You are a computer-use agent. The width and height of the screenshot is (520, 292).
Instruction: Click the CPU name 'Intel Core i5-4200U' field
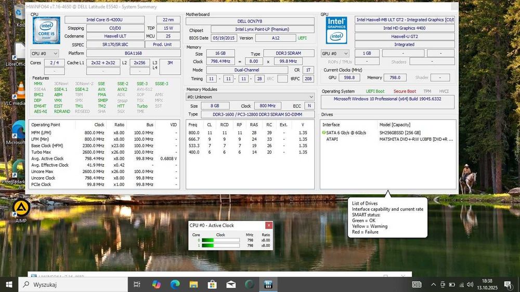pos(105,20)
